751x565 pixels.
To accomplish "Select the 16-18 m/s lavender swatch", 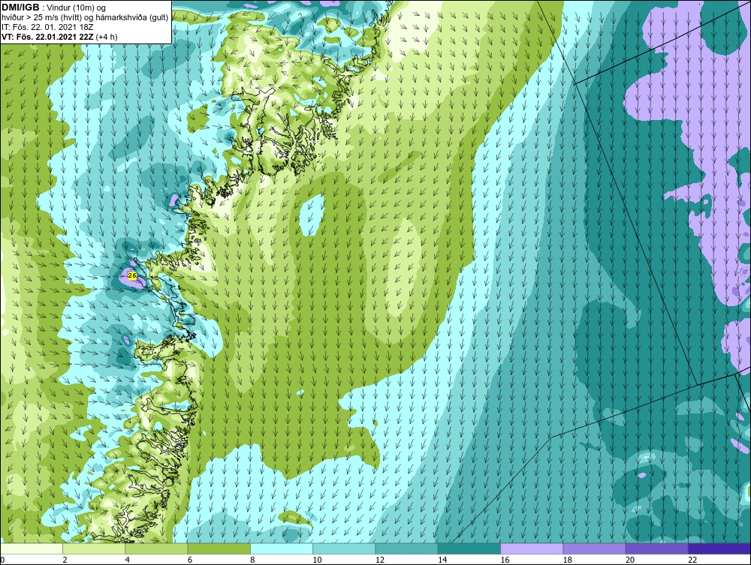I will pos(532,548).
